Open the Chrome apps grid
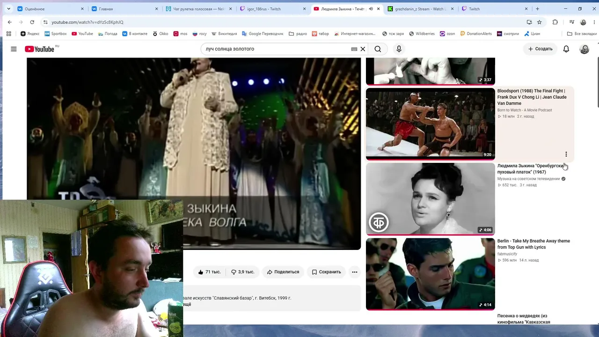Screen dimensions: 599x337 click(x=8, y=34)
